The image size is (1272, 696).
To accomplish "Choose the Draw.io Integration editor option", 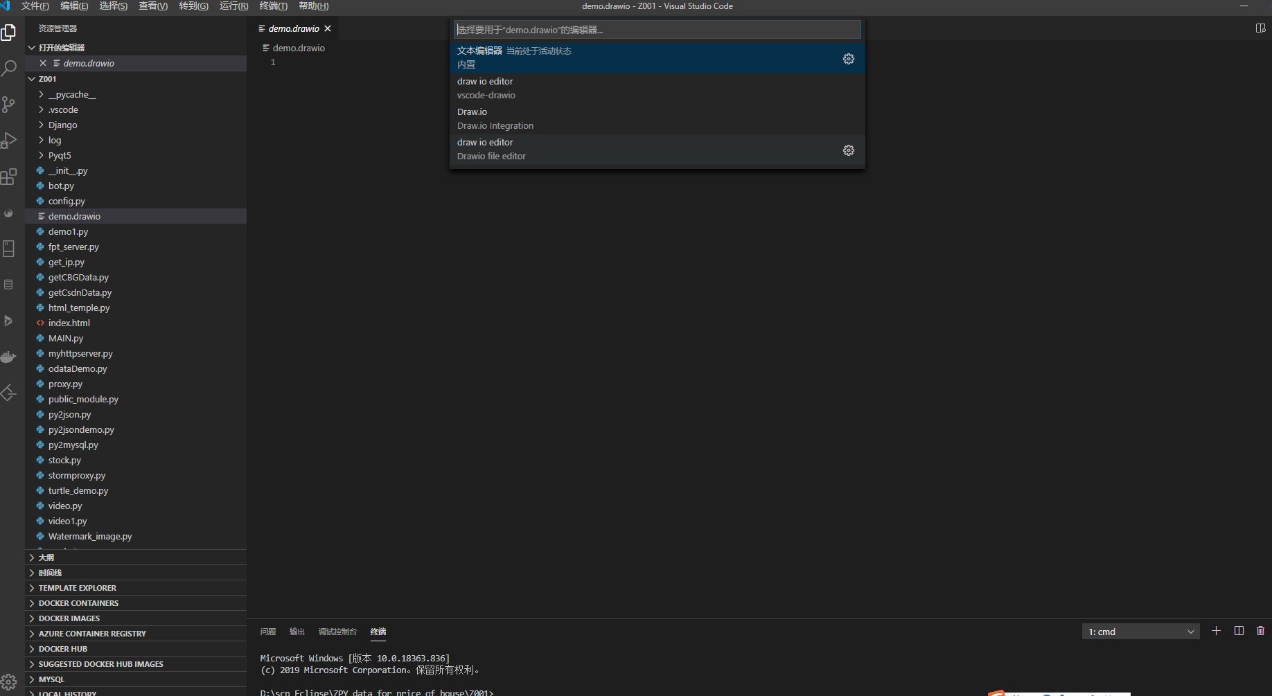I will pos(657,119).
